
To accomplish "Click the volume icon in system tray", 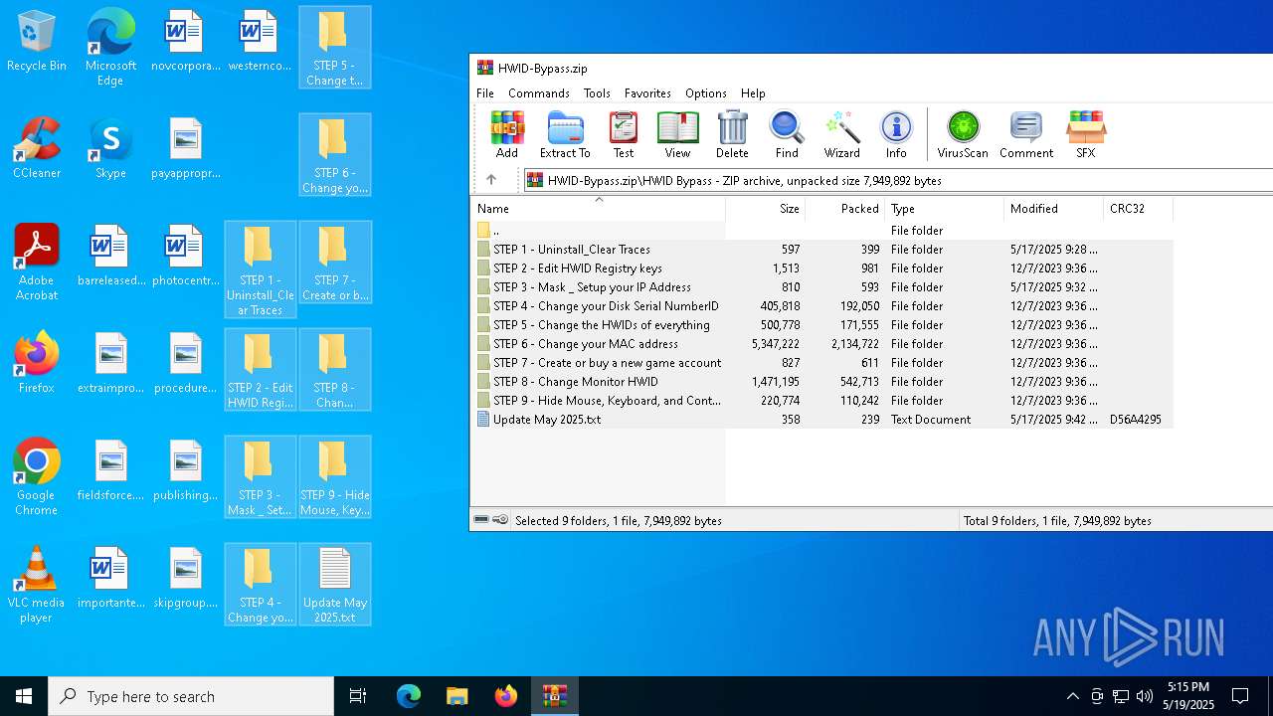I will (x=1145, y=696).
